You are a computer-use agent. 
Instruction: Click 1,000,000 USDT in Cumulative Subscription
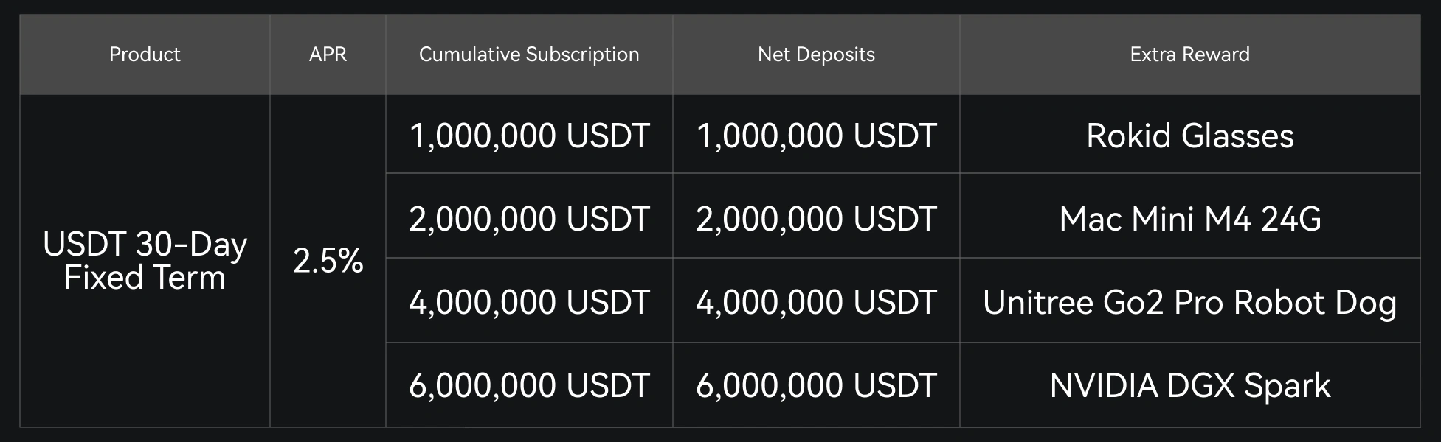point(529,136)
